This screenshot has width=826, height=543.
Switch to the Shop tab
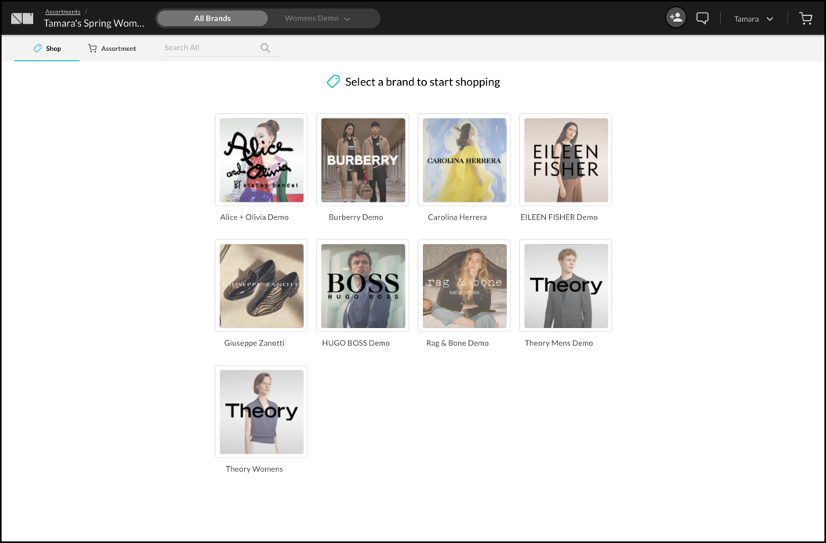tap(47, 49)
